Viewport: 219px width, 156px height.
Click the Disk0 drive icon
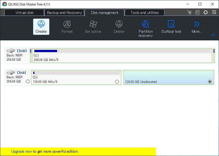pos(11,50)
